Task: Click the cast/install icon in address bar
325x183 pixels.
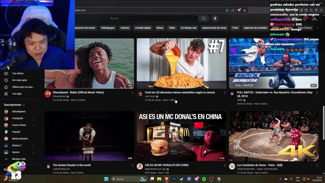Action: click(x=227, y=10)
